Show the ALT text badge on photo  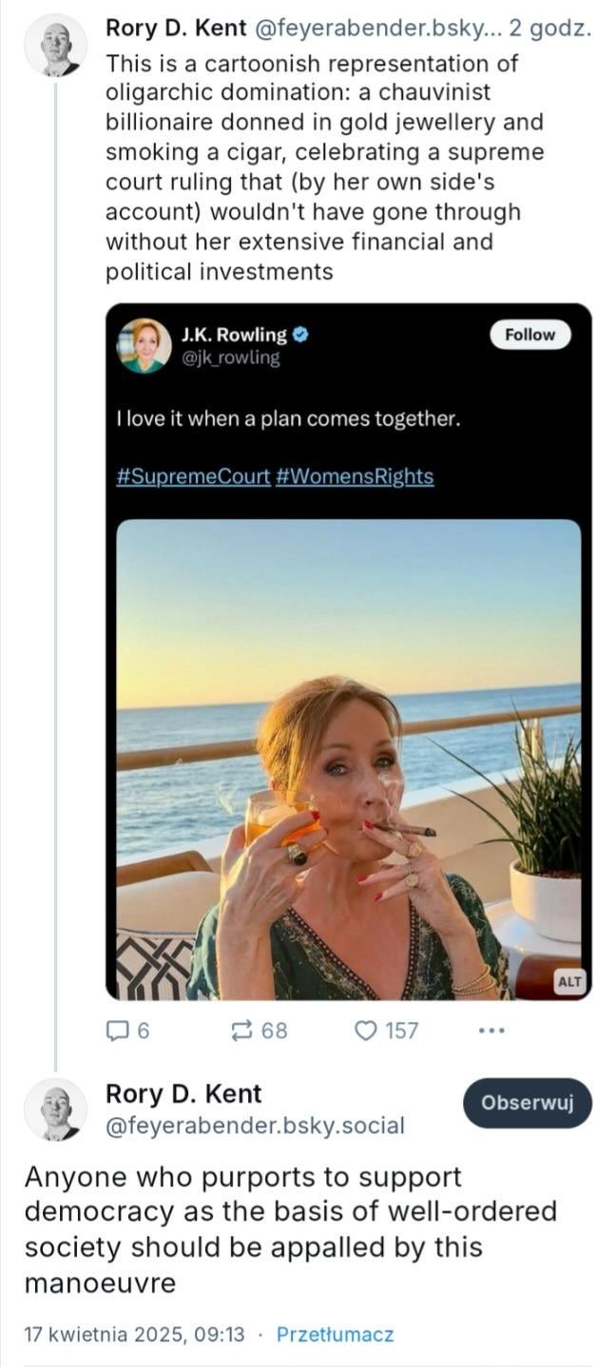(568, 982)
